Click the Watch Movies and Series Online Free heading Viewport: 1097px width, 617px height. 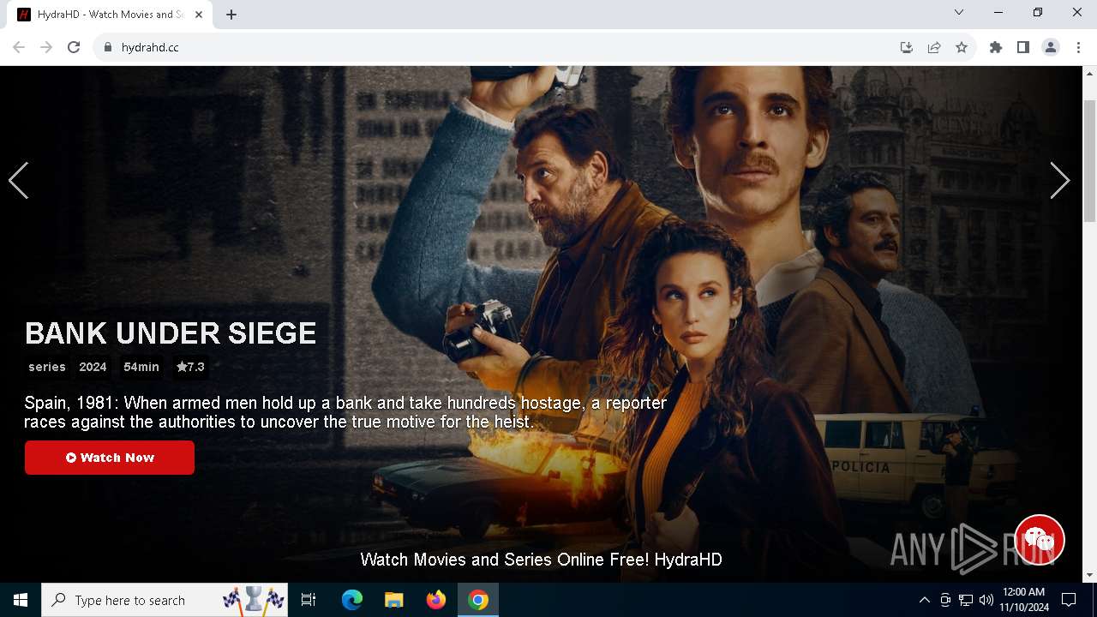[541, 560]
